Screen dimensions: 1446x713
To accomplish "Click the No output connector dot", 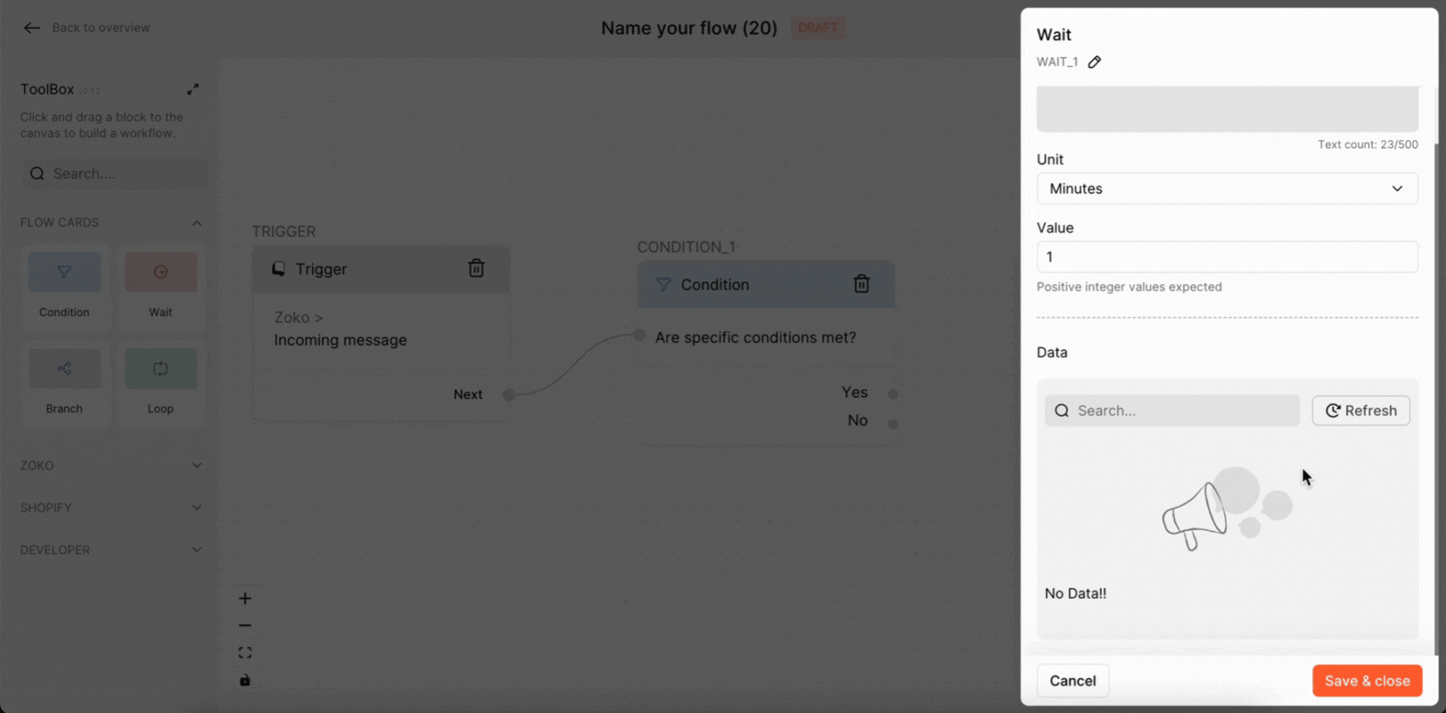I will 893,424.
